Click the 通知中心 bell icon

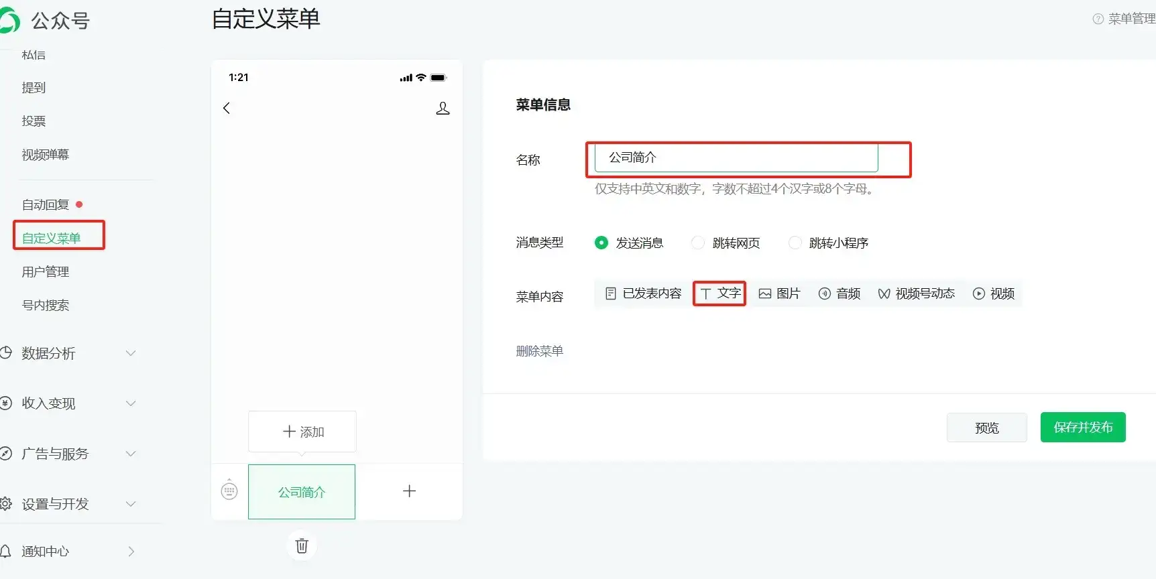5,551
